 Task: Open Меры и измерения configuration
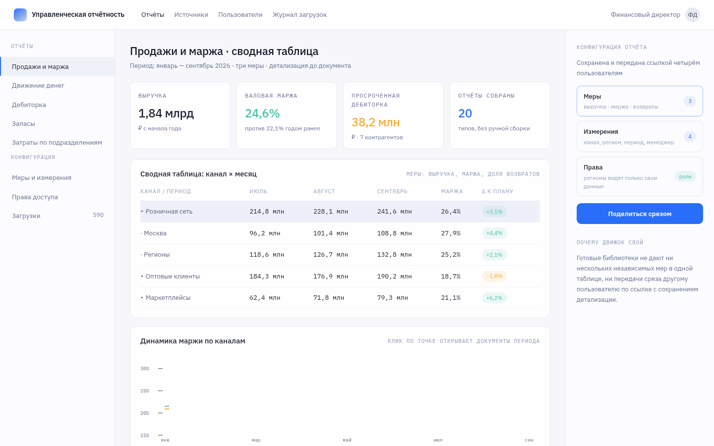click(x=58, y=177)
